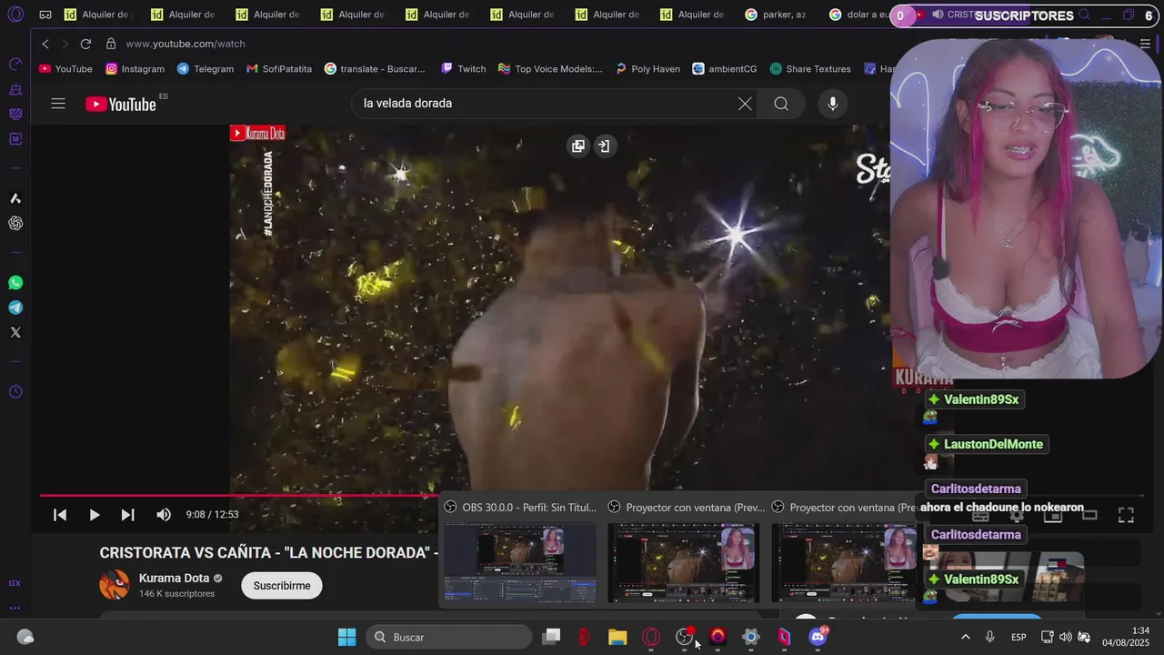Open Telegram in the sidebar

point(15,307)
